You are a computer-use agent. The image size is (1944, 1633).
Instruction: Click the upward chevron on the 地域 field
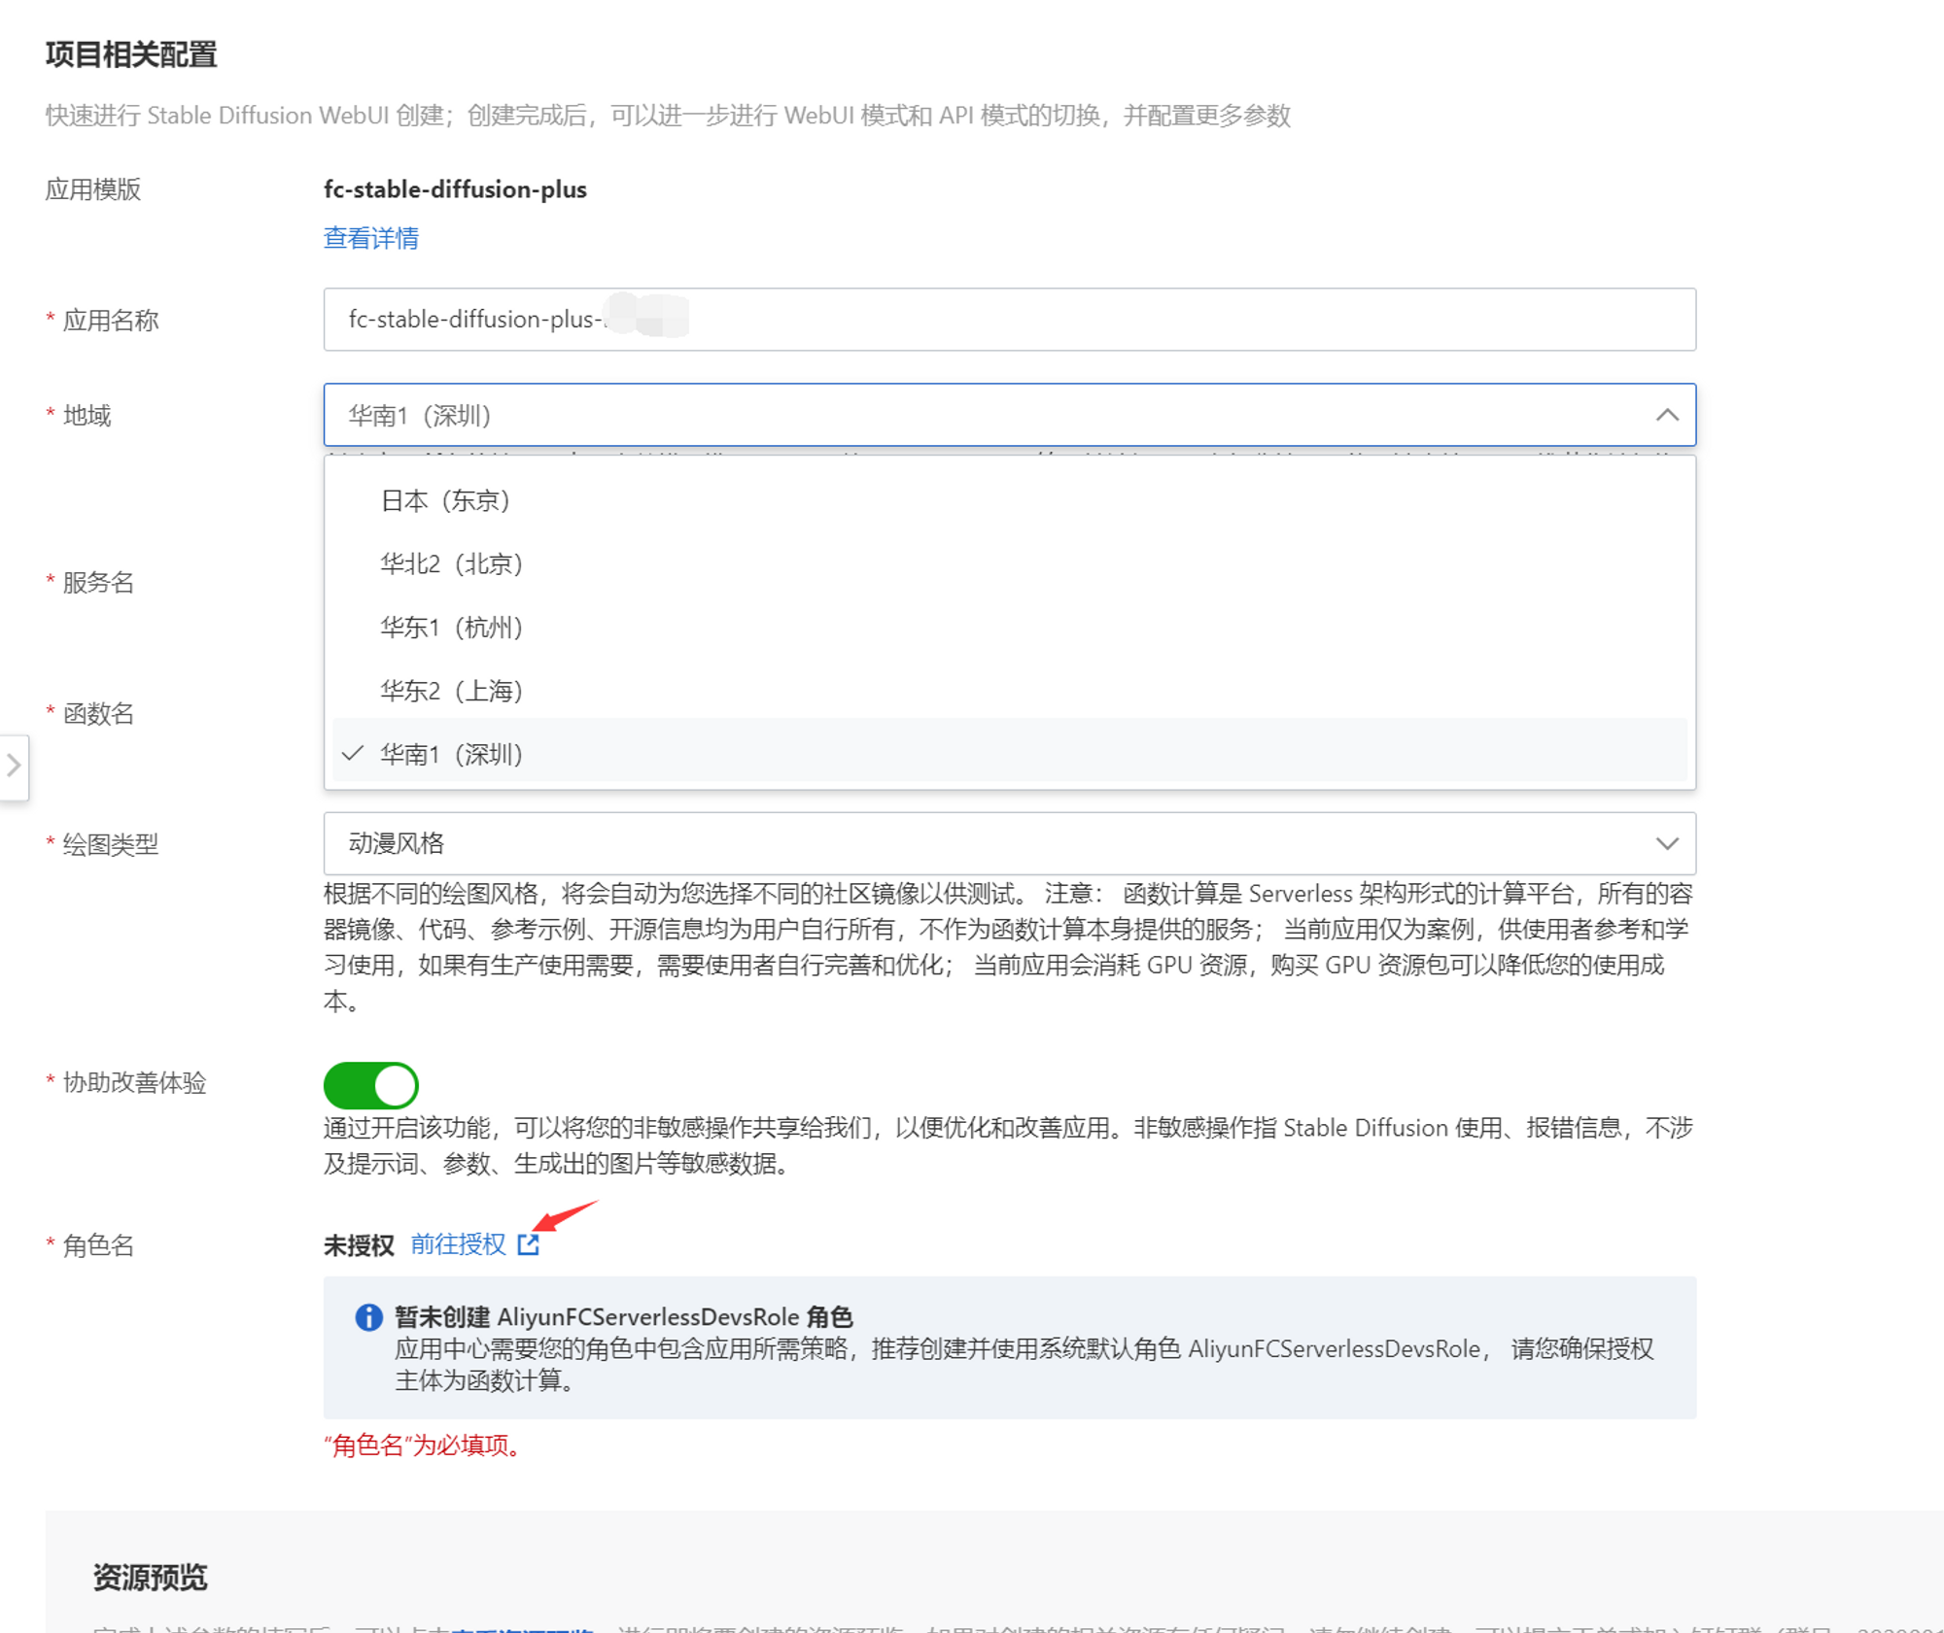(1668, 416)
